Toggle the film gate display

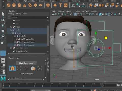point(78,14)
